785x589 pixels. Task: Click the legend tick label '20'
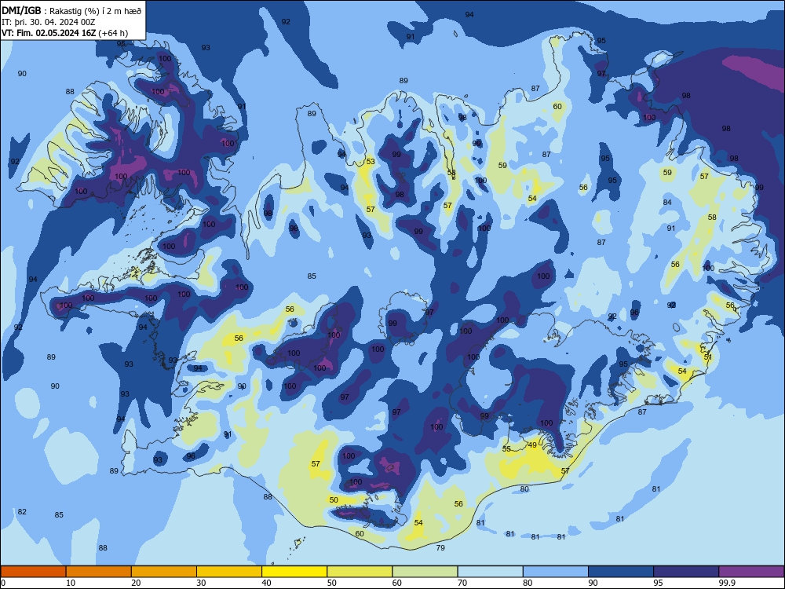pyautogui.click(x=136, y=583)
